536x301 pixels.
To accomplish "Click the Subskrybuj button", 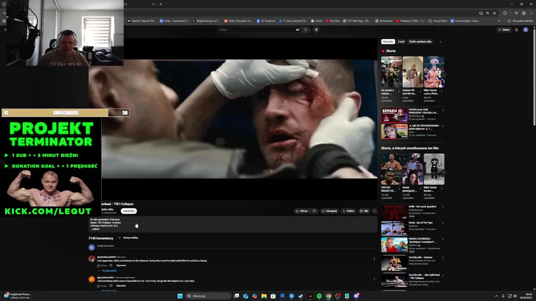I will click(x=129, y=211).
